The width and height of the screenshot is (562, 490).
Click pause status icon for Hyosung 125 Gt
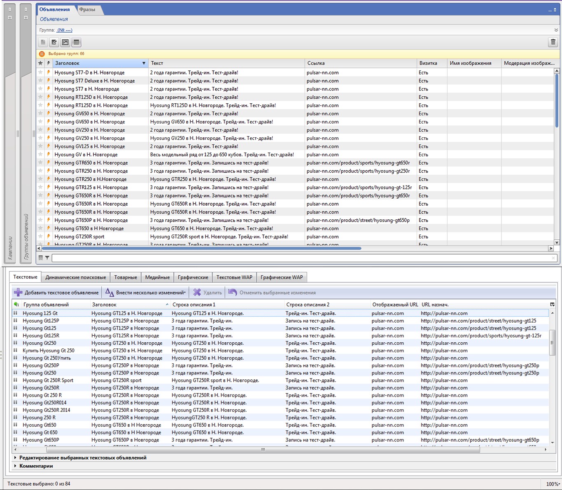15,314
